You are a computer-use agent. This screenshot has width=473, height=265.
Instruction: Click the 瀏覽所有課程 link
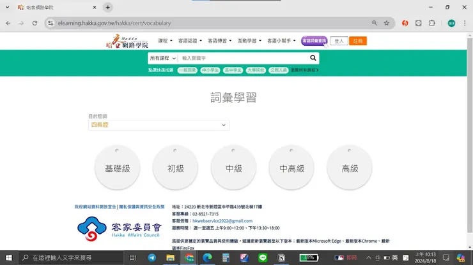[x=304, y=70]
